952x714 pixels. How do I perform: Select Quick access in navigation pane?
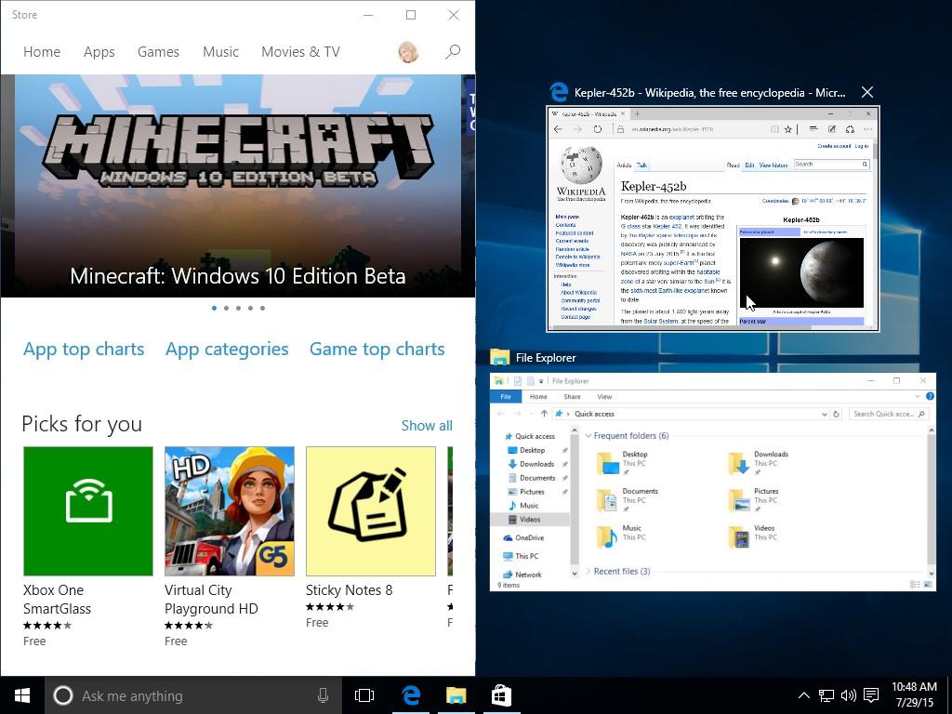[529, 436]
